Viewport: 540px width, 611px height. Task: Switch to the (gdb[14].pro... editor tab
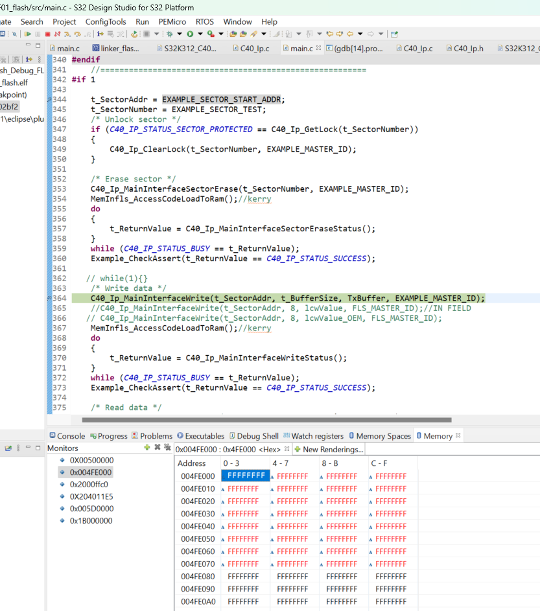click(x=355, y=49)
